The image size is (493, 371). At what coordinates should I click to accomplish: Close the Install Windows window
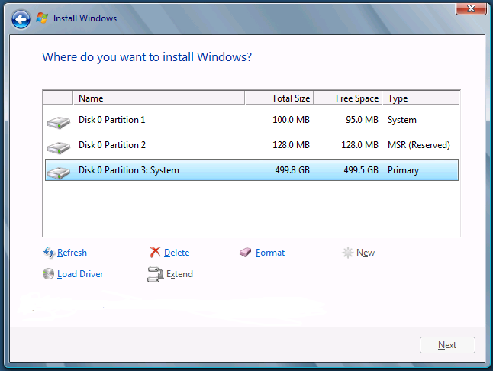click(x=466, y=8)
